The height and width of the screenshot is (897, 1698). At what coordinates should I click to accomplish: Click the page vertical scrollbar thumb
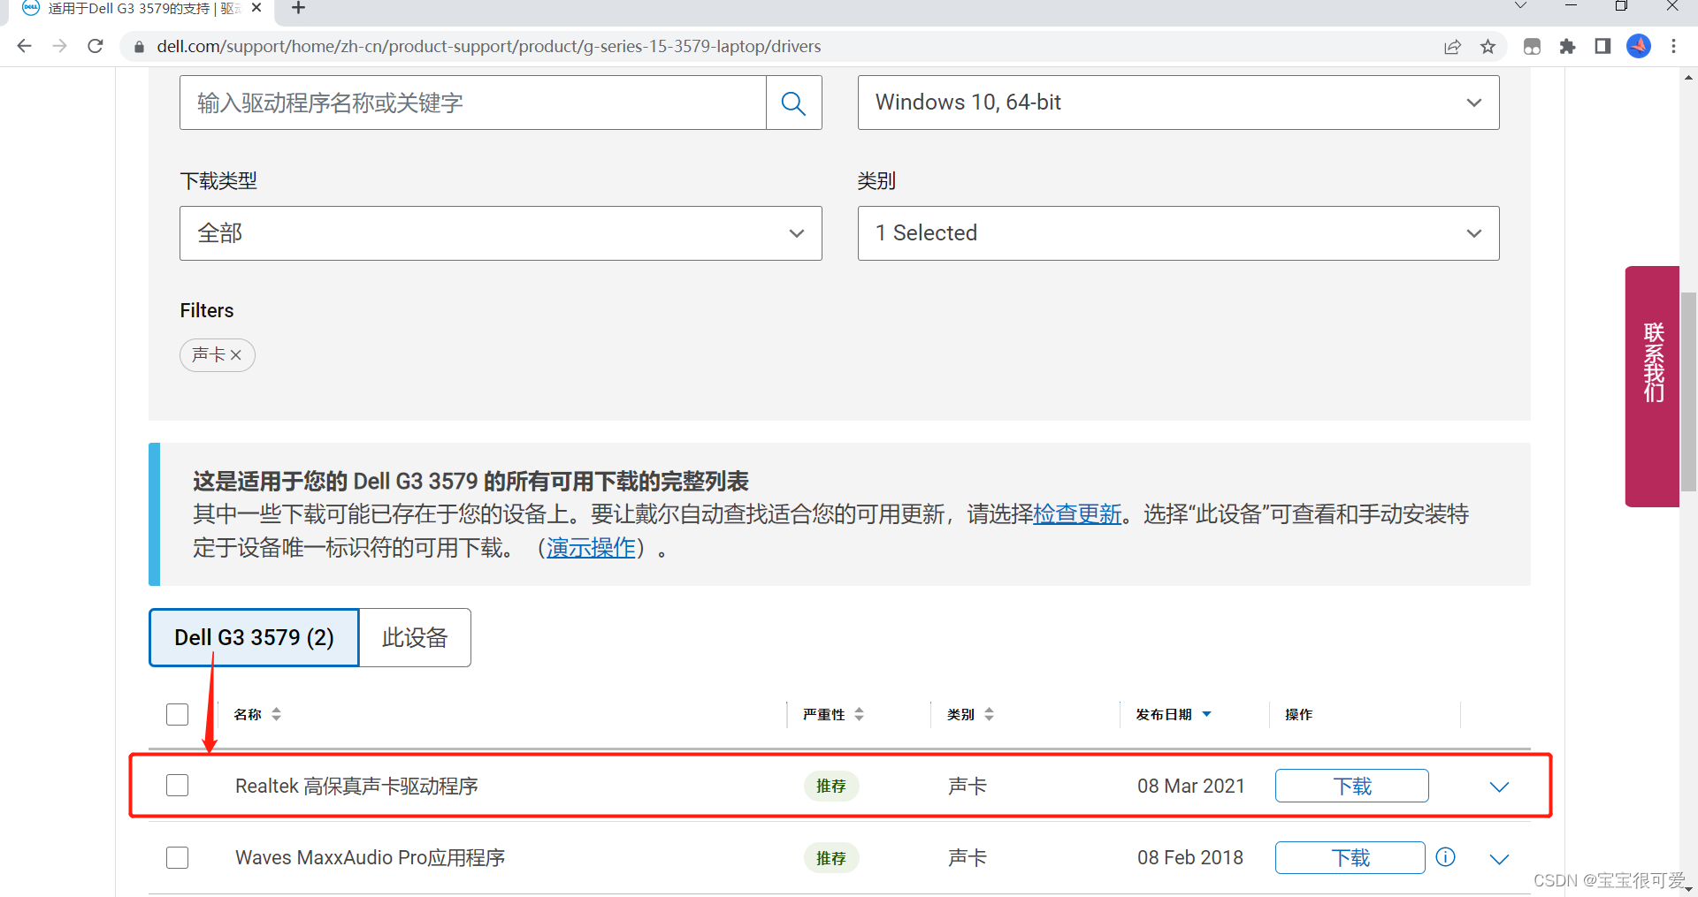(x=1688, y=391)
